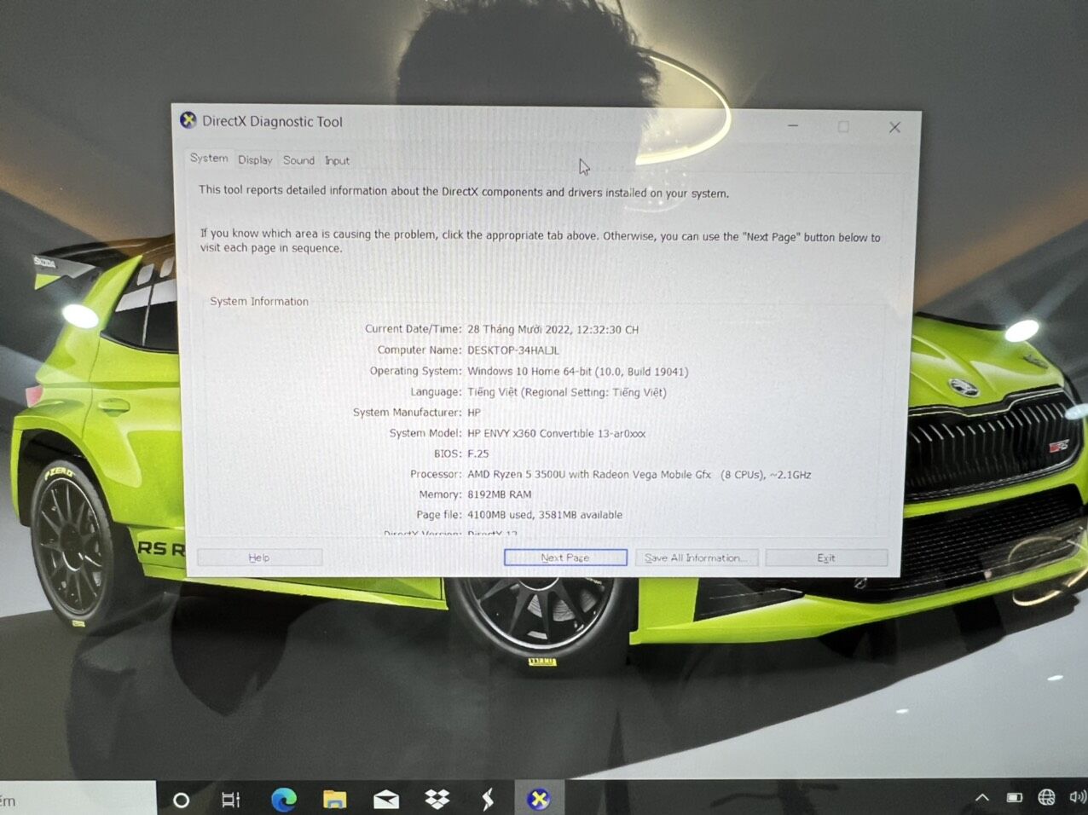
Task: Click Save All Information button
Action: coord(697,558)
